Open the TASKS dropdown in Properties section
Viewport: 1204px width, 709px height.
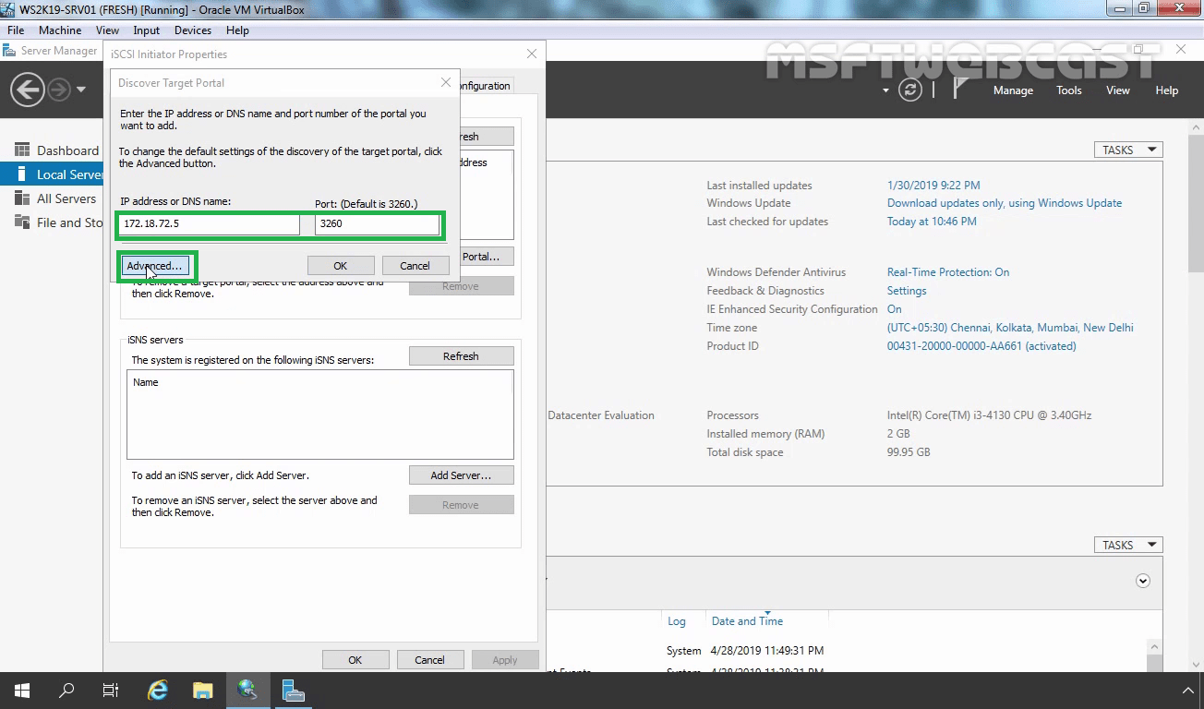[1127, 149]
